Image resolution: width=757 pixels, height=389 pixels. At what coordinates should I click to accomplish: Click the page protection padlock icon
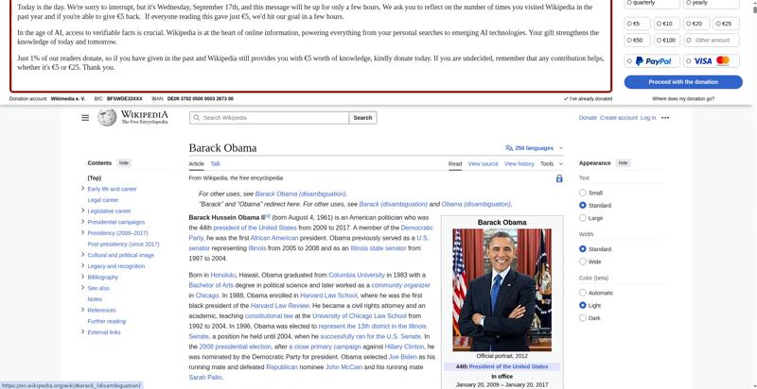[x=559, y=178]
